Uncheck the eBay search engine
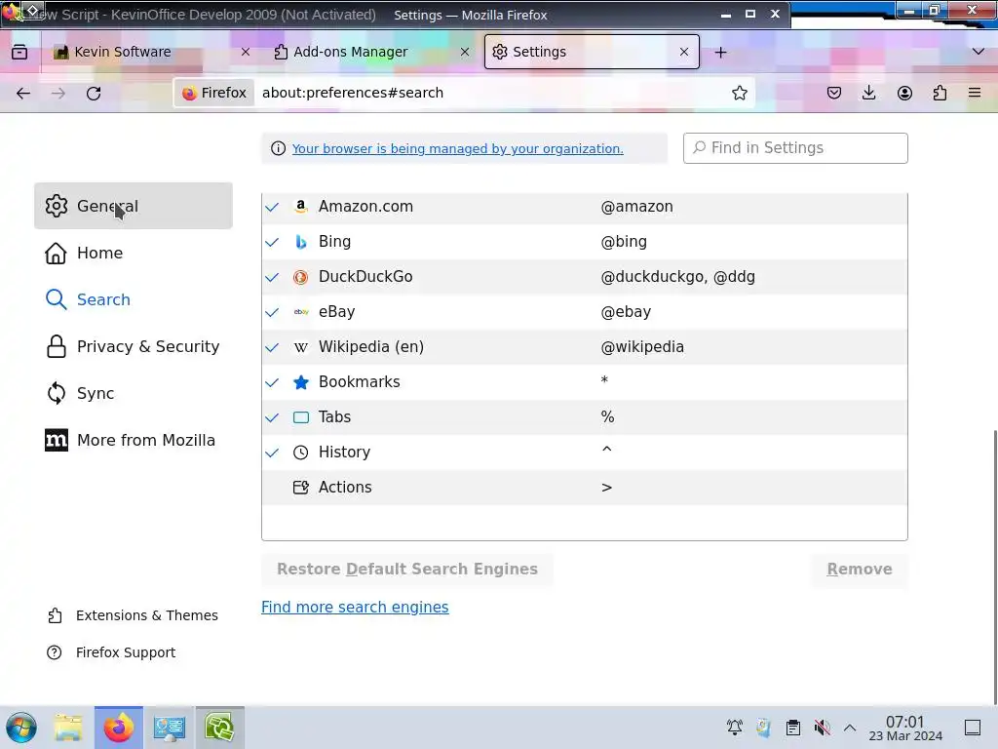Viewport: 998px width, 749px height. (x=272, y=312)
